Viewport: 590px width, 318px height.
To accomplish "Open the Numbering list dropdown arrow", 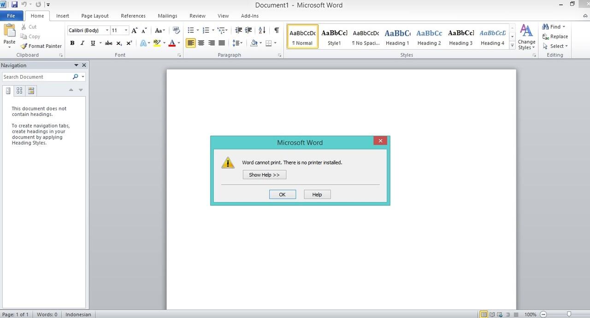I will pyautogui.click(x=213, y=30).
